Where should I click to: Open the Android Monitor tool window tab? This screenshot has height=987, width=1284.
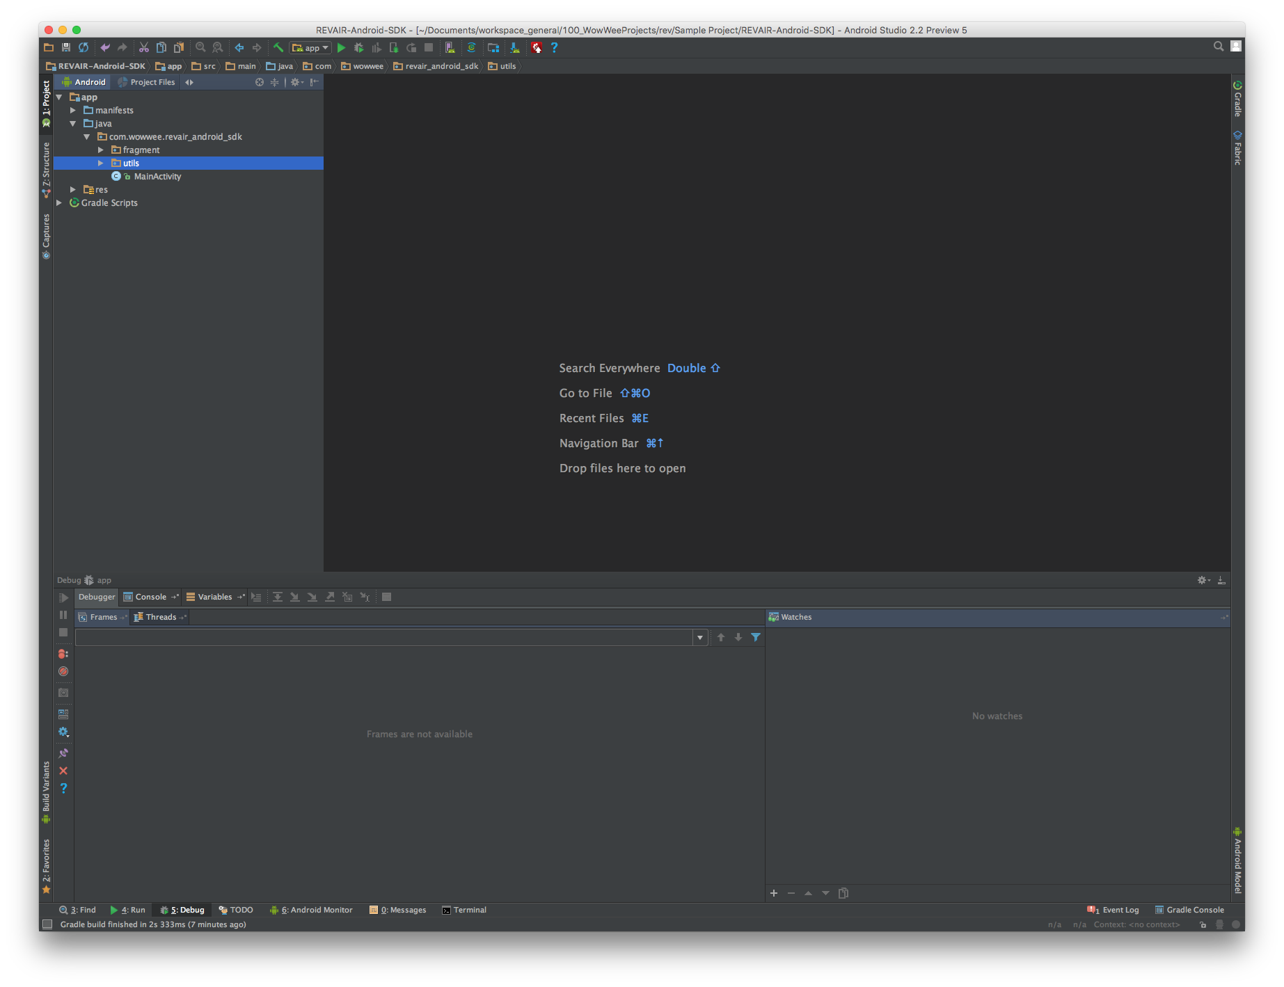tap(312, 910)
